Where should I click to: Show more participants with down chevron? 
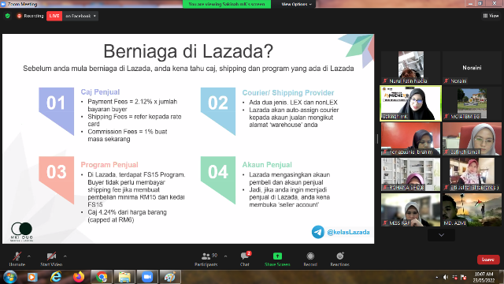441,235
